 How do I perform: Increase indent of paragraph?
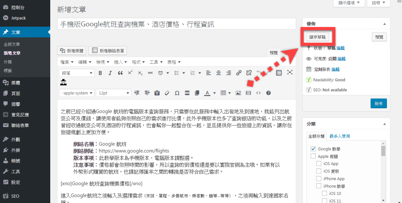pos(147,93)
